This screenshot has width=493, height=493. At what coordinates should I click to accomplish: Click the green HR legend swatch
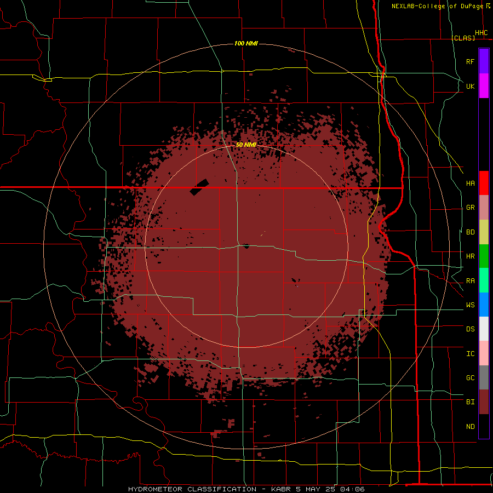[x=484, y=256]
